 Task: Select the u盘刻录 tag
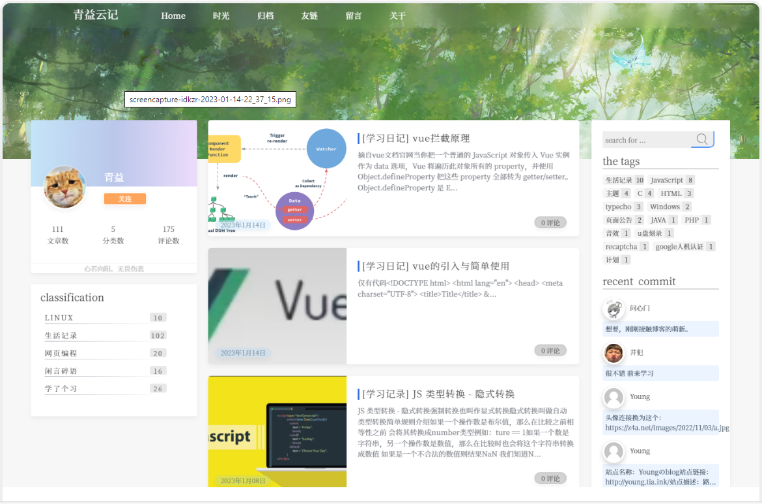click(655, 233)
